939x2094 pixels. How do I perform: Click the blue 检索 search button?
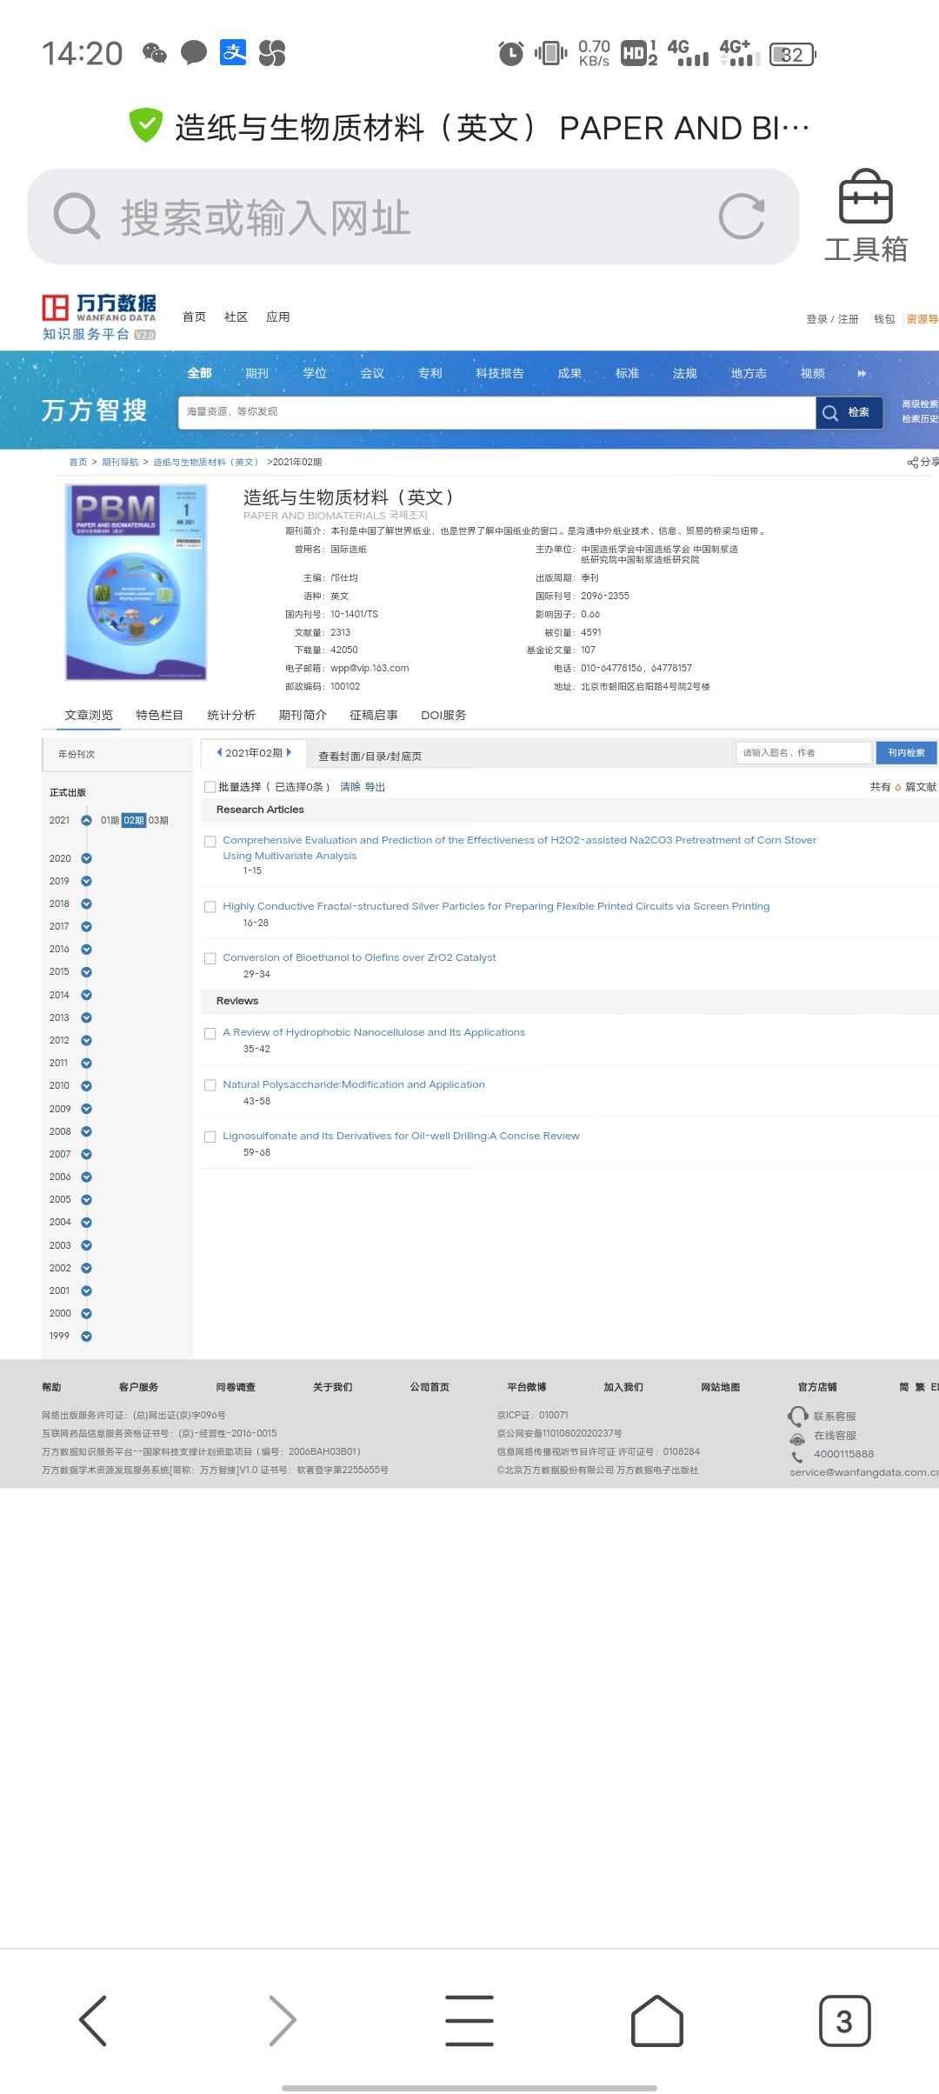[849, 412]
